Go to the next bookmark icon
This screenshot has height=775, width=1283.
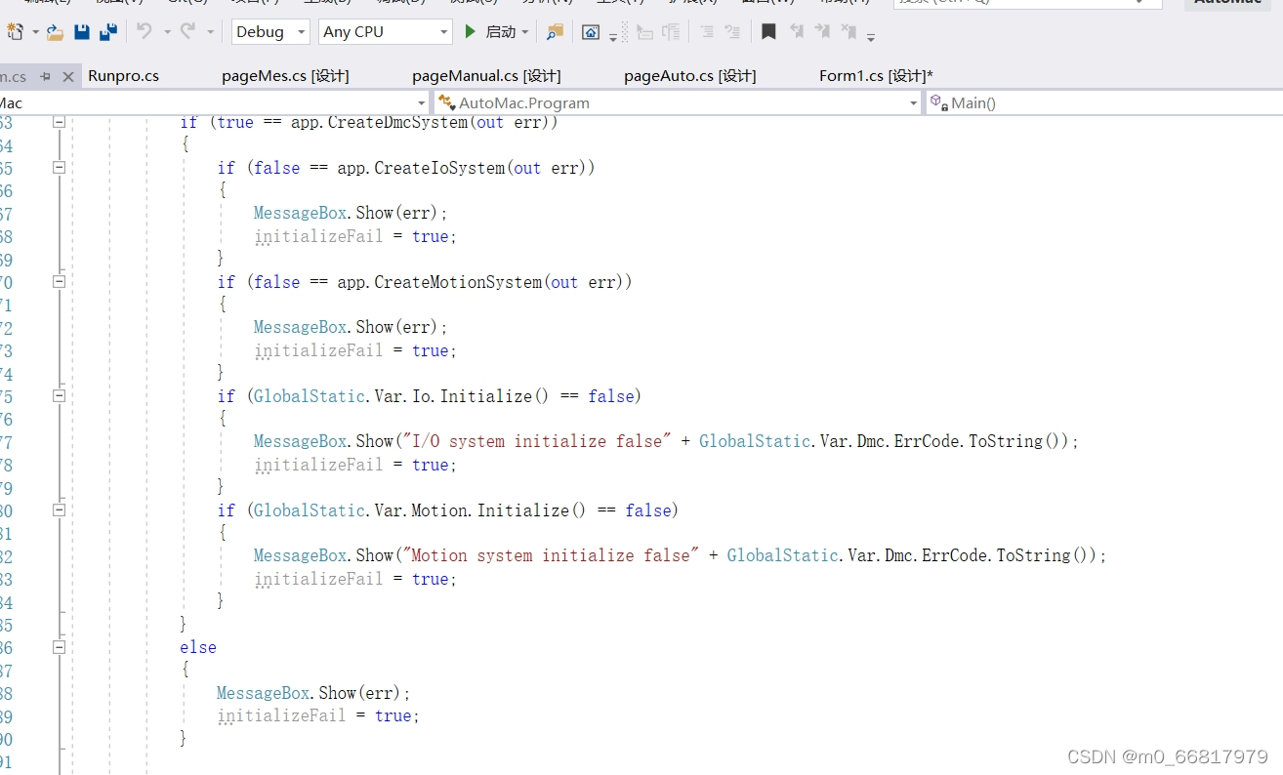823,32
